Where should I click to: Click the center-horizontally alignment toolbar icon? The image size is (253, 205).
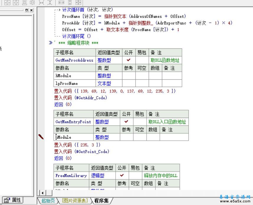(16, 2)
